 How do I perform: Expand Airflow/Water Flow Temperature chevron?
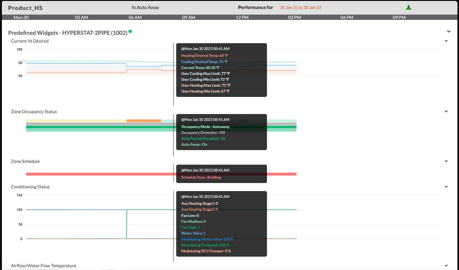pos(446,266)
